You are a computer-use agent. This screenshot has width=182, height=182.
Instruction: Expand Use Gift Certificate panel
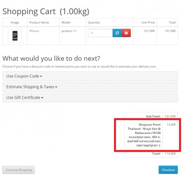90,98
